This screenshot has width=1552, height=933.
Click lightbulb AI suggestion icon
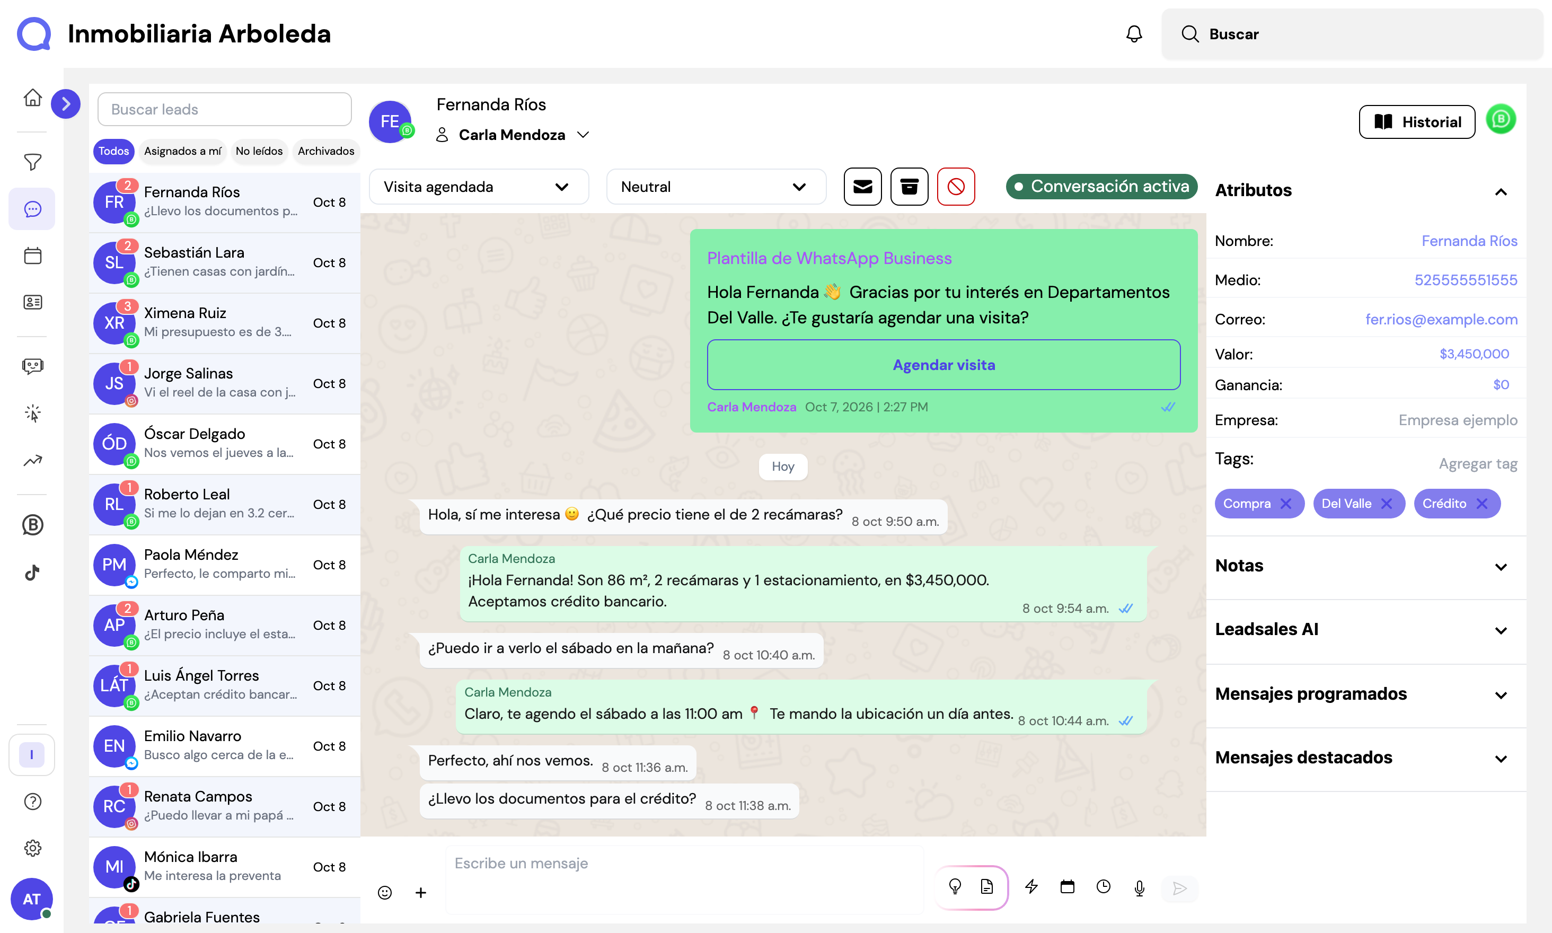point(955,886)
